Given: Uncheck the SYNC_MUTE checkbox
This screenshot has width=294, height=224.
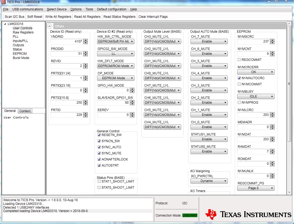Looking at the screenshot, I should [x=99, y=153].
